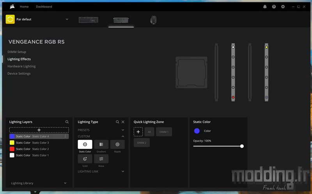
Task: Search lighting types with magnifier icon
Action: [x=117, y=122]
